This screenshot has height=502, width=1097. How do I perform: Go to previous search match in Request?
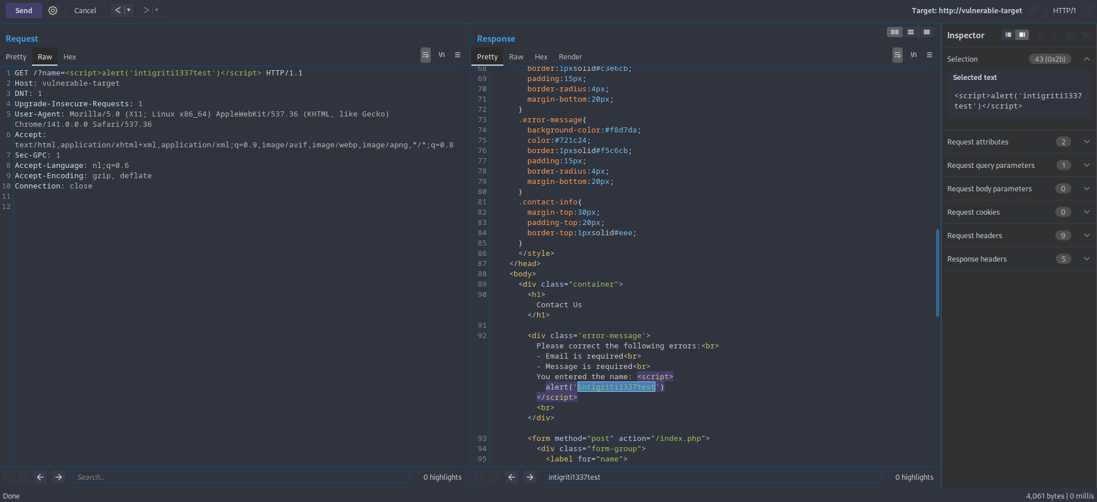tap(40, 477)
